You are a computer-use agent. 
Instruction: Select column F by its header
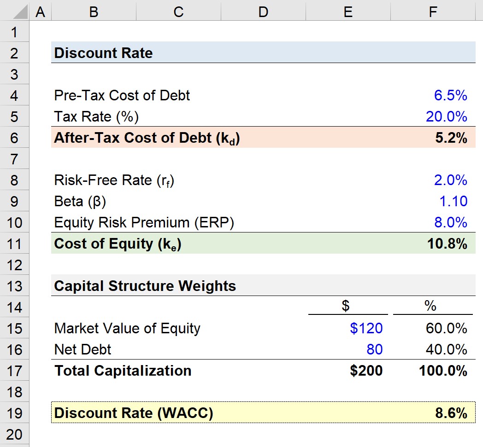[432, 12]
